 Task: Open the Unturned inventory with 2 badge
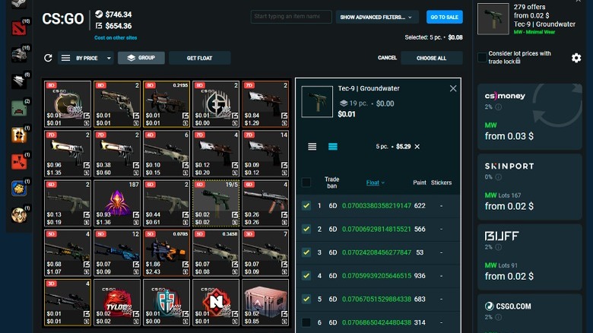[18, 108]
